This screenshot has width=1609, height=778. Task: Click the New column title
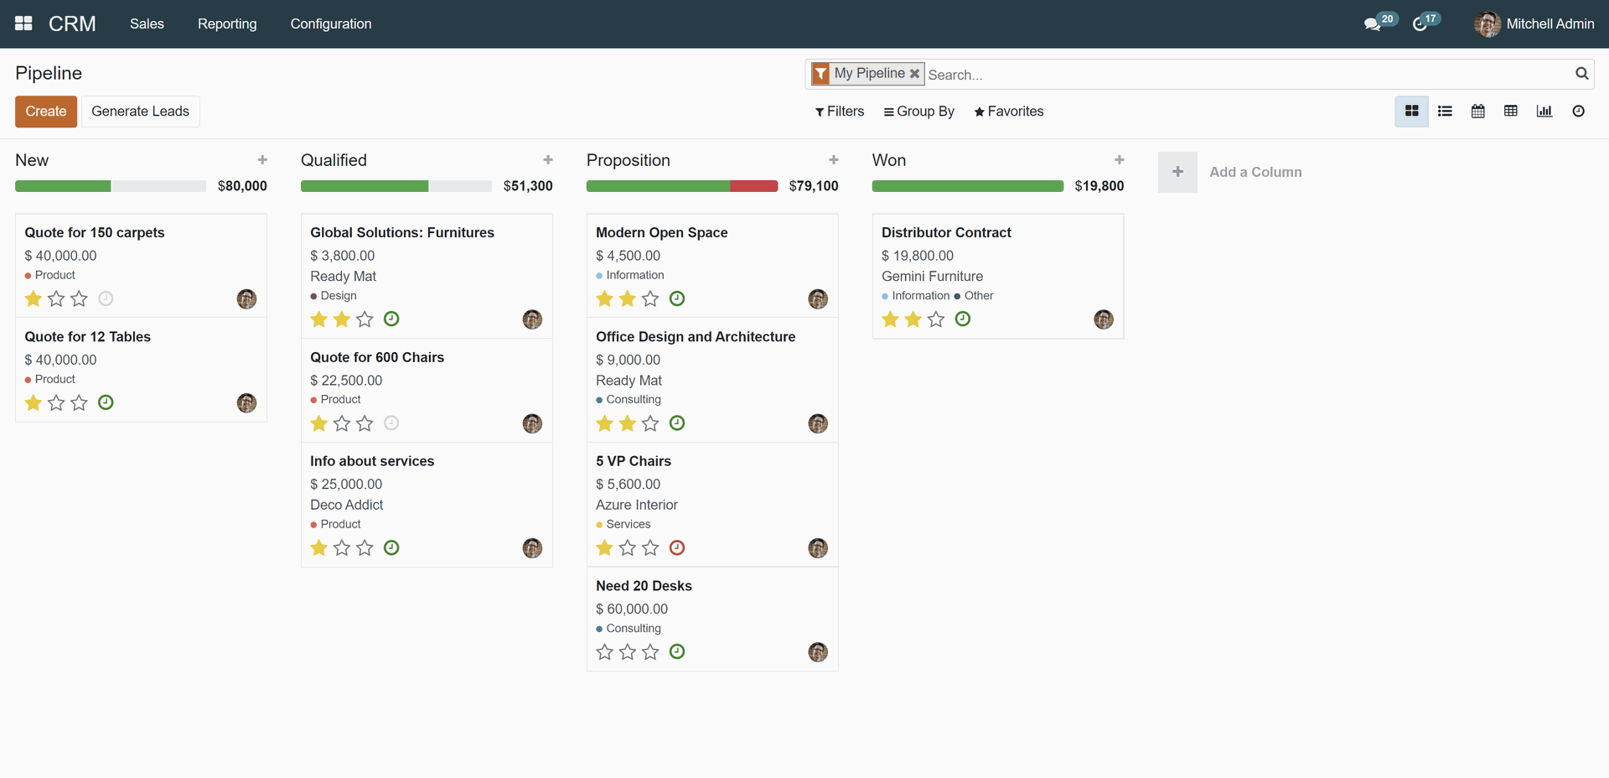(32, 160)
